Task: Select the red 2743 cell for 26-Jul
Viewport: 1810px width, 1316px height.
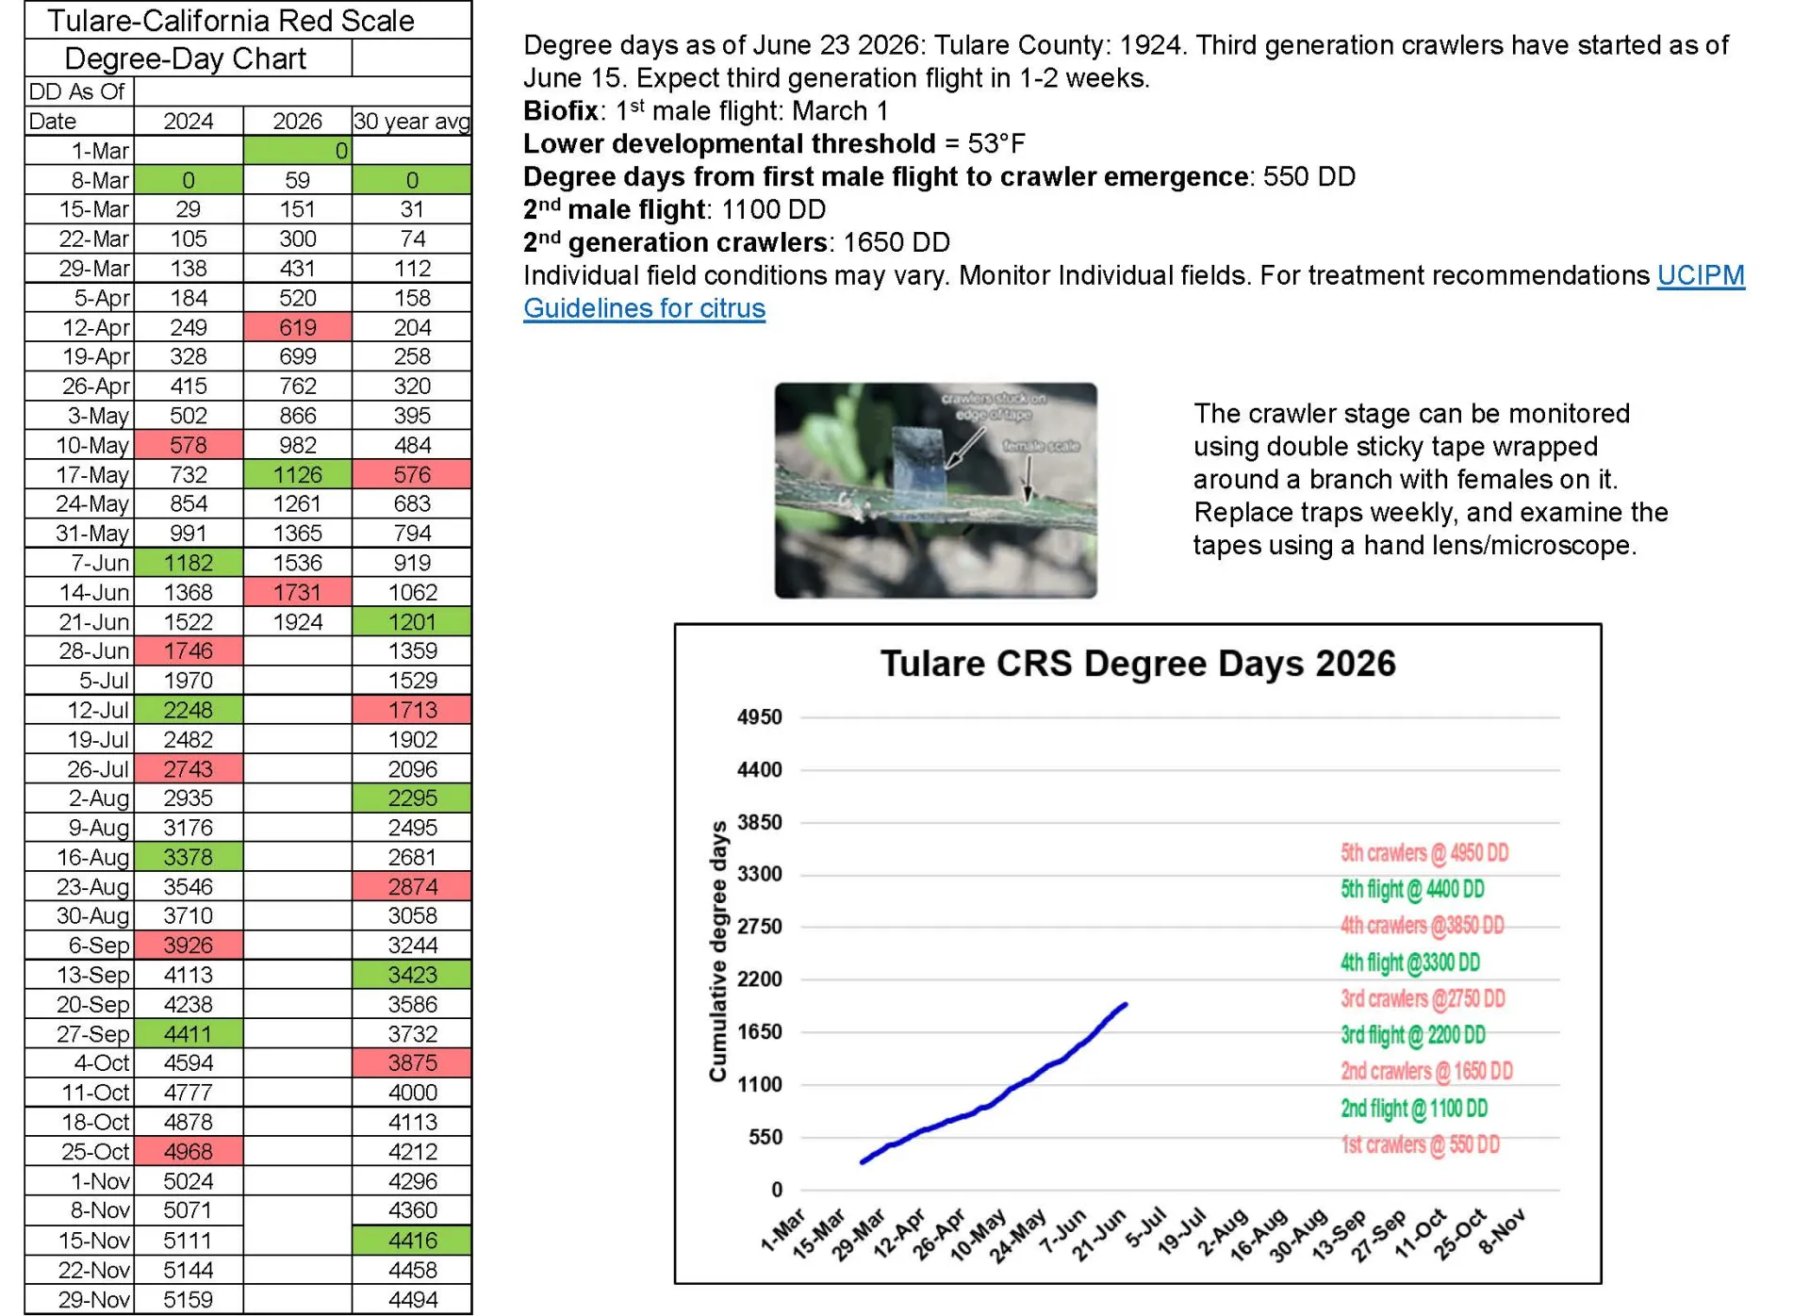Action: point(189,768)
